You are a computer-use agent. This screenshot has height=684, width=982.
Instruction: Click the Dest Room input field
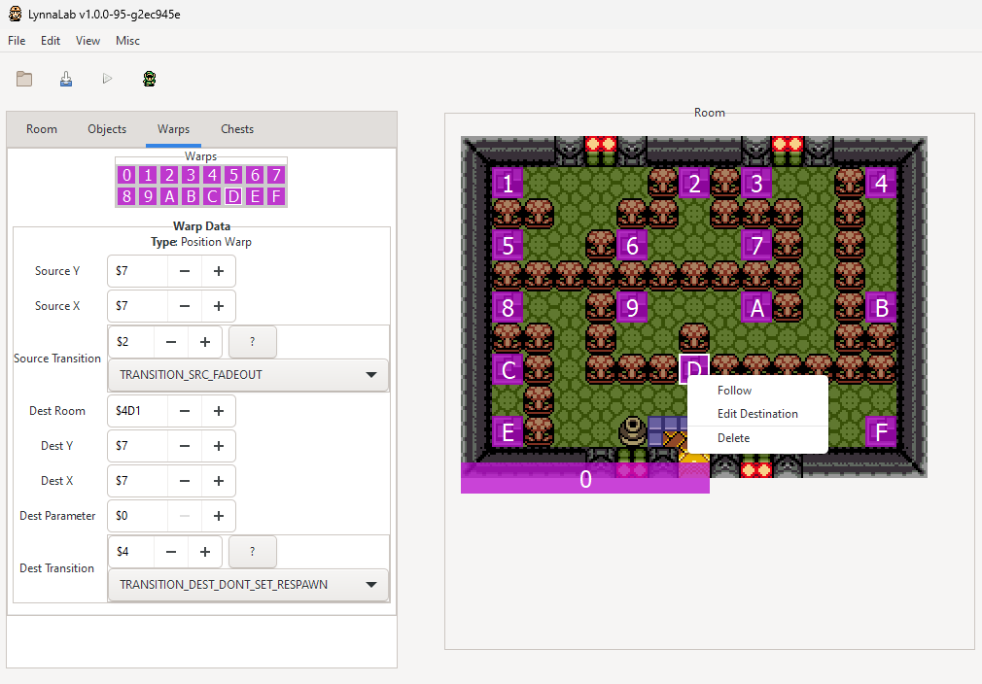click(138, 411)
